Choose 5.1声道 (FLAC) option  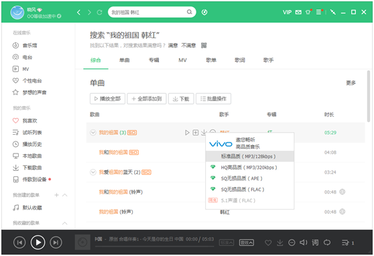coord(250,200)
